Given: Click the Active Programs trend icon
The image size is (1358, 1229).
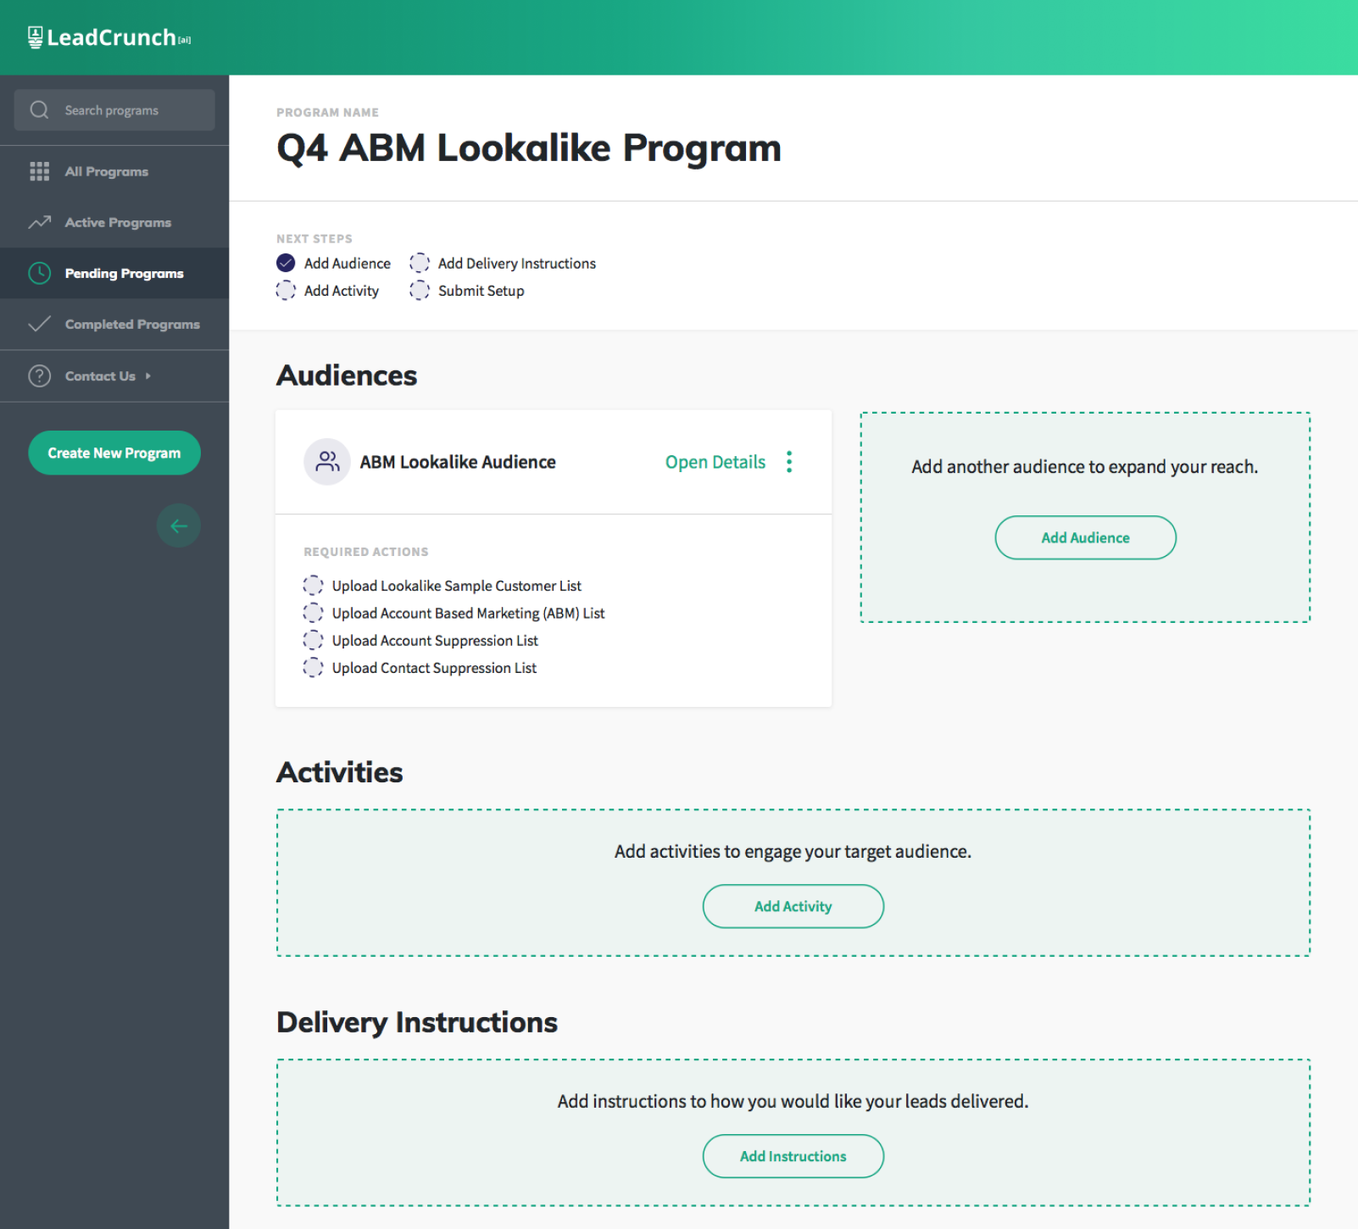Looking at the screenshot, I should (39, 222).
